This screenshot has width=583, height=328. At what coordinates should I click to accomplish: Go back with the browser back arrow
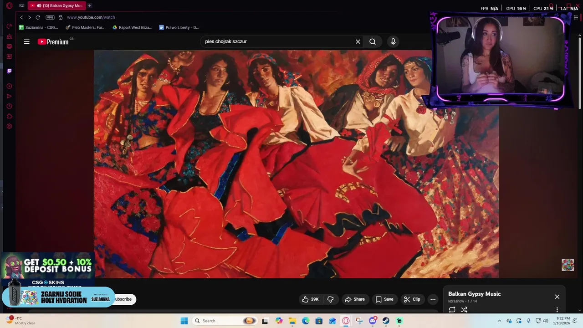tap(21, 17)
